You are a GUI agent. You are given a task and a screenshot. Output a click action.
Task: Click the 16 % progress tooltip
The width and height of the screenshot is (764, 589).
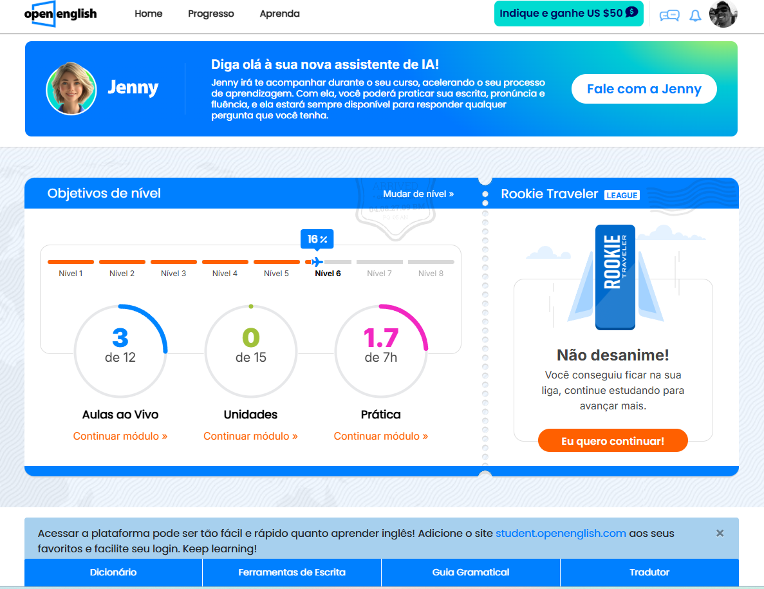[x=317, y=239]
